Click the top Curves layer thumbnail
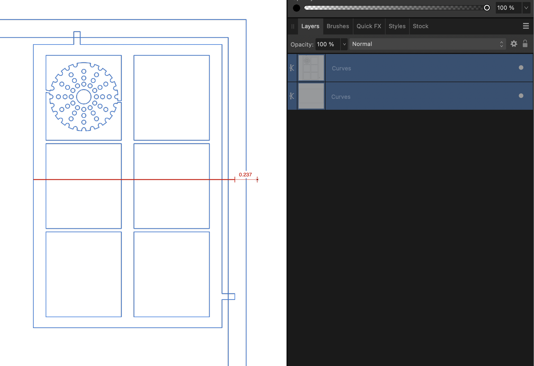 (x=311, y=68)
